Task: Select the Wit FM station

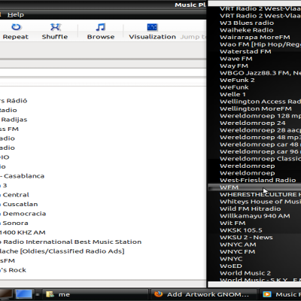Action: (233, 223)
